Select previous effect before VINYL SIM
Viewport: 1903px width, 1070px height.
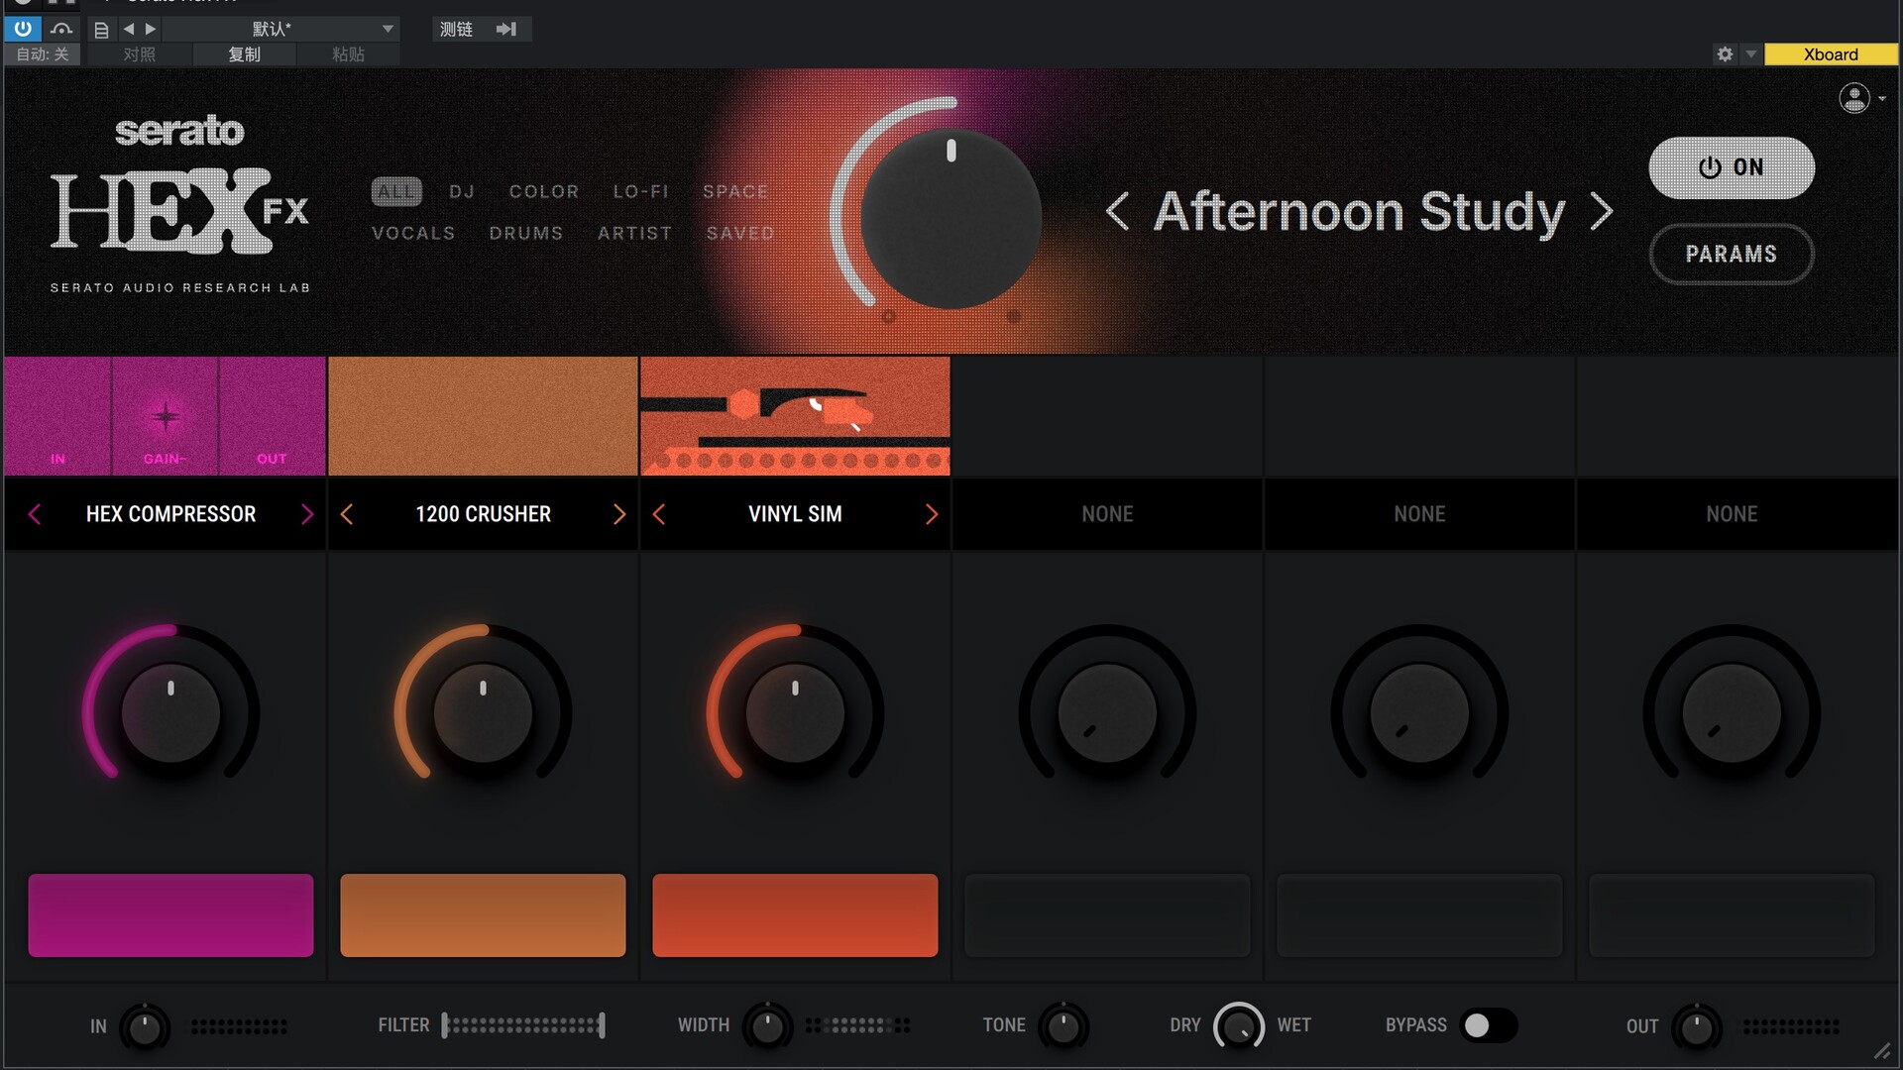click(659, 514)
